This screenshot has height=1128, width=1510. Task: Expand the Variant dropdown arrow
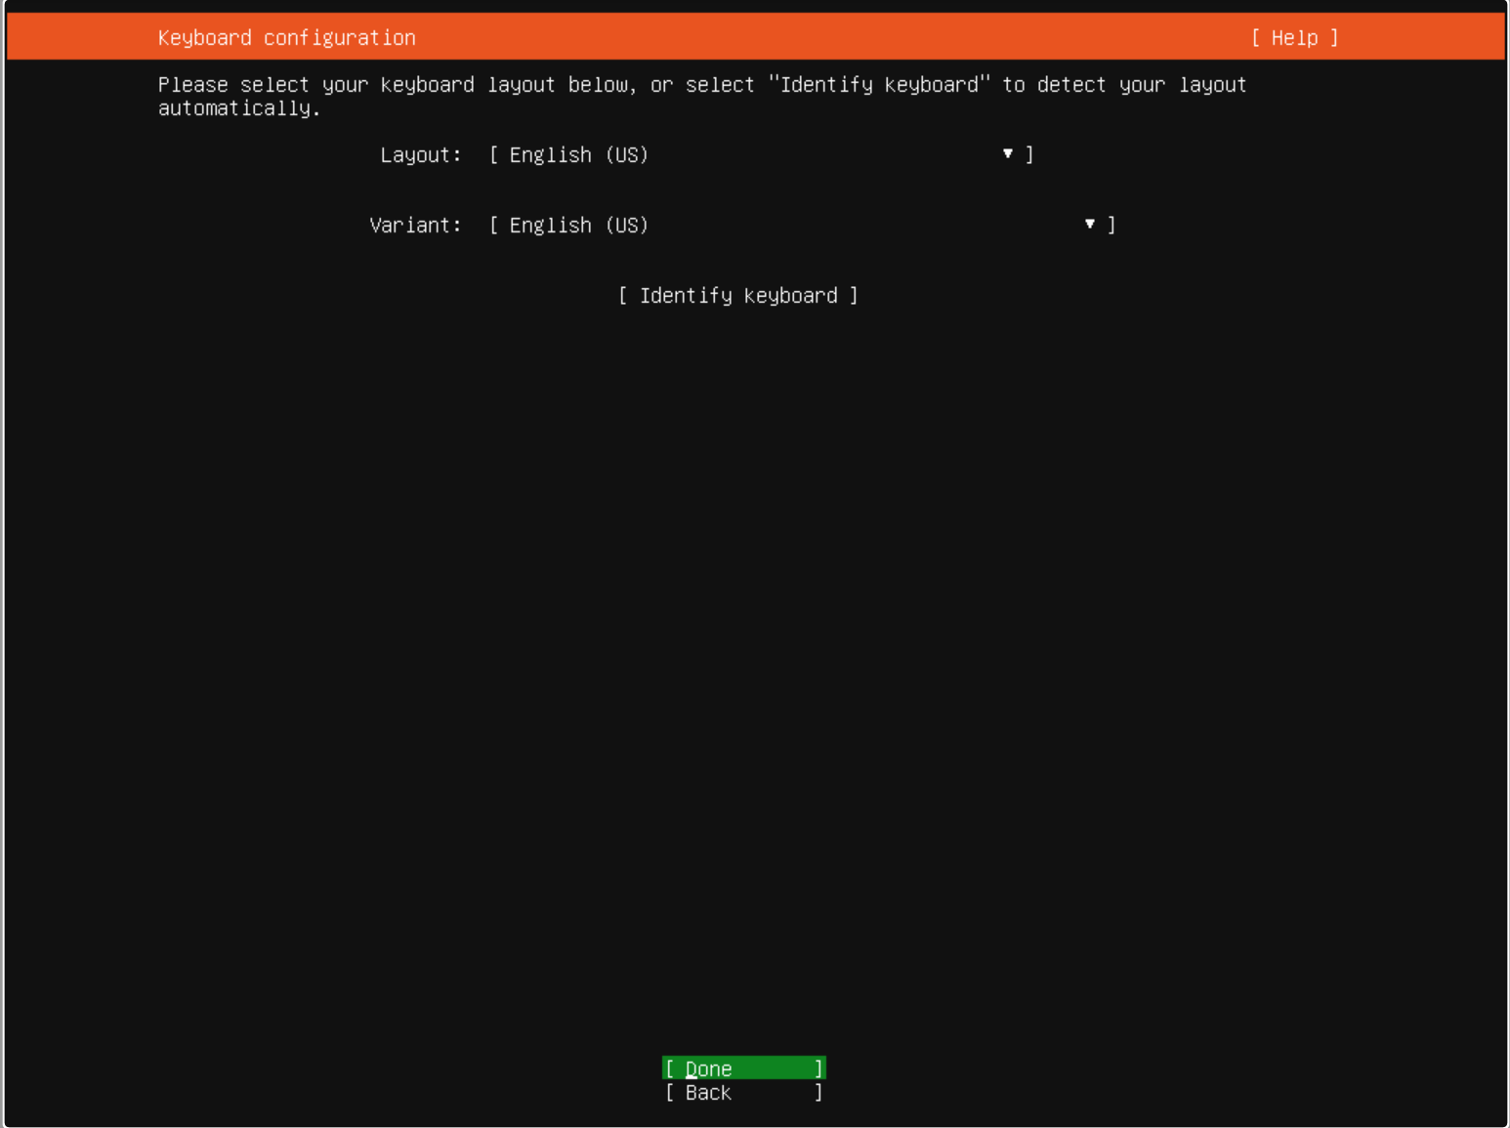1089,225
